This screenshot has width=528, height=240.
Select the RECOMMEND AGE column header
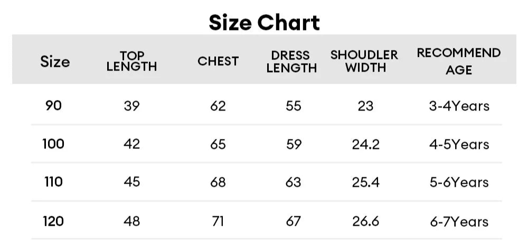459,61
